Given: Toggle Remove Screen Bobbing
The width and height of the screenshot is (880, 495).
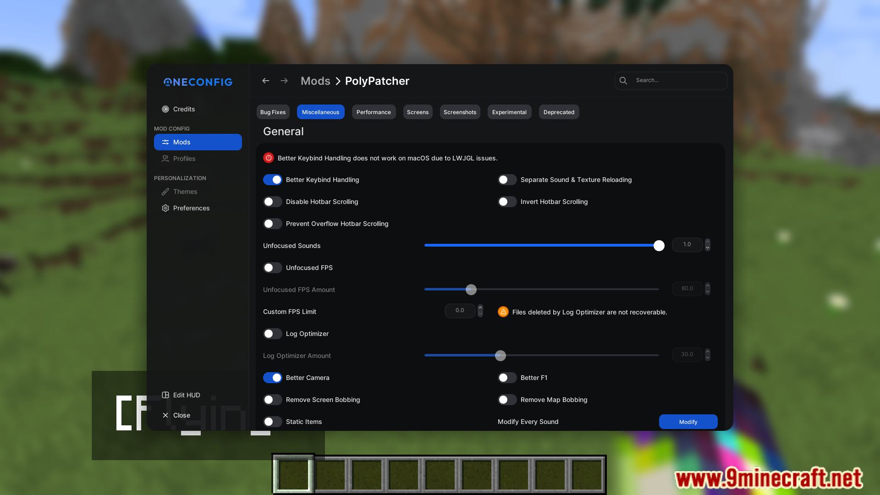Looking at the screenshot, I should (273, 400).
